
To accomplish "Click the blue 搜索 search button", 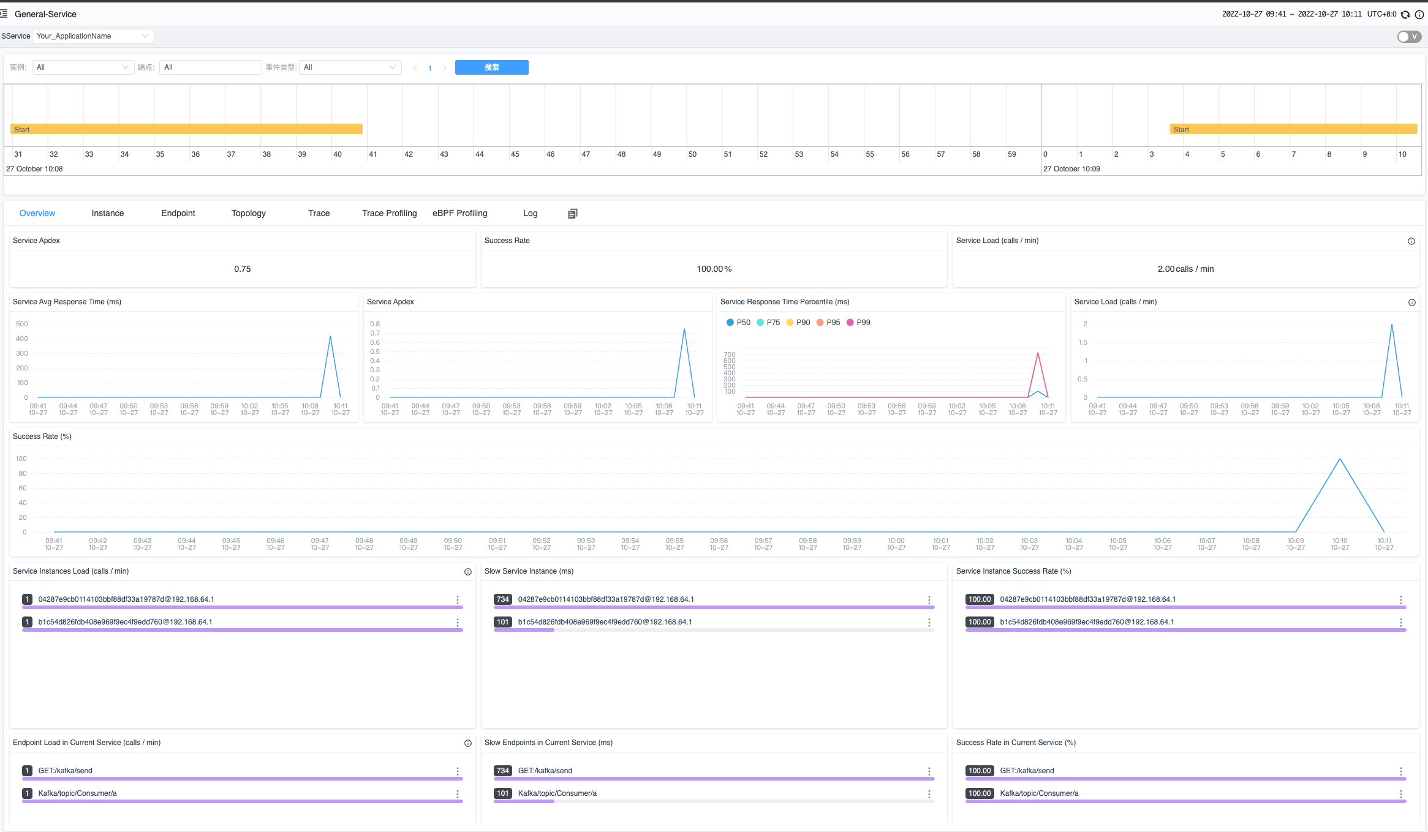I will [x=491, y=67].
